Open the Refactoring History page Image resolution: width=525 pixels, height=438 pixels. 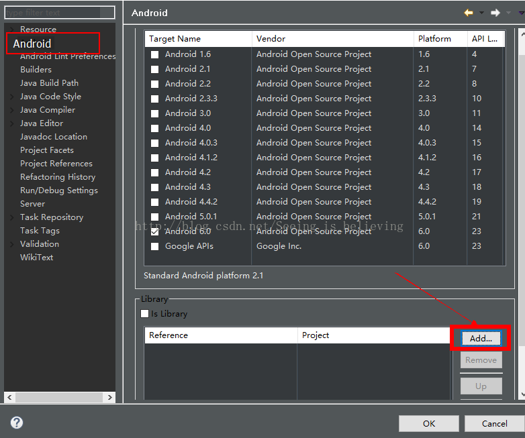tap(58, 177)
